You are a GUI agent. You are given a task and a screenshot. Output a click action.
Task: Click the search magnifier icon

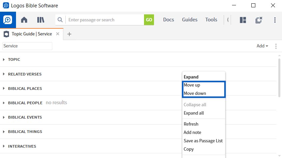coord(60,20)
